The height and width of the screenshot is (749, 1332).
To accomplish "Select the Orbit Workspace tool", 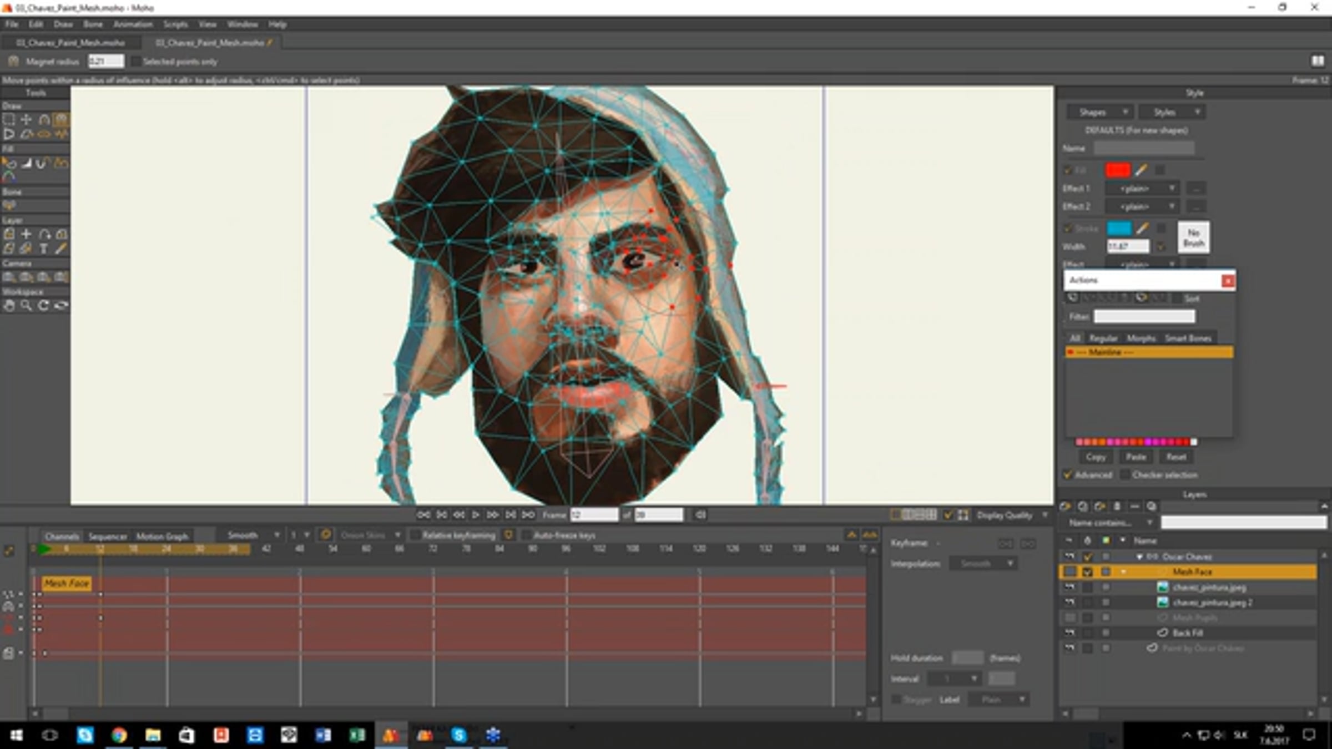I will click(x=61, y=305).
